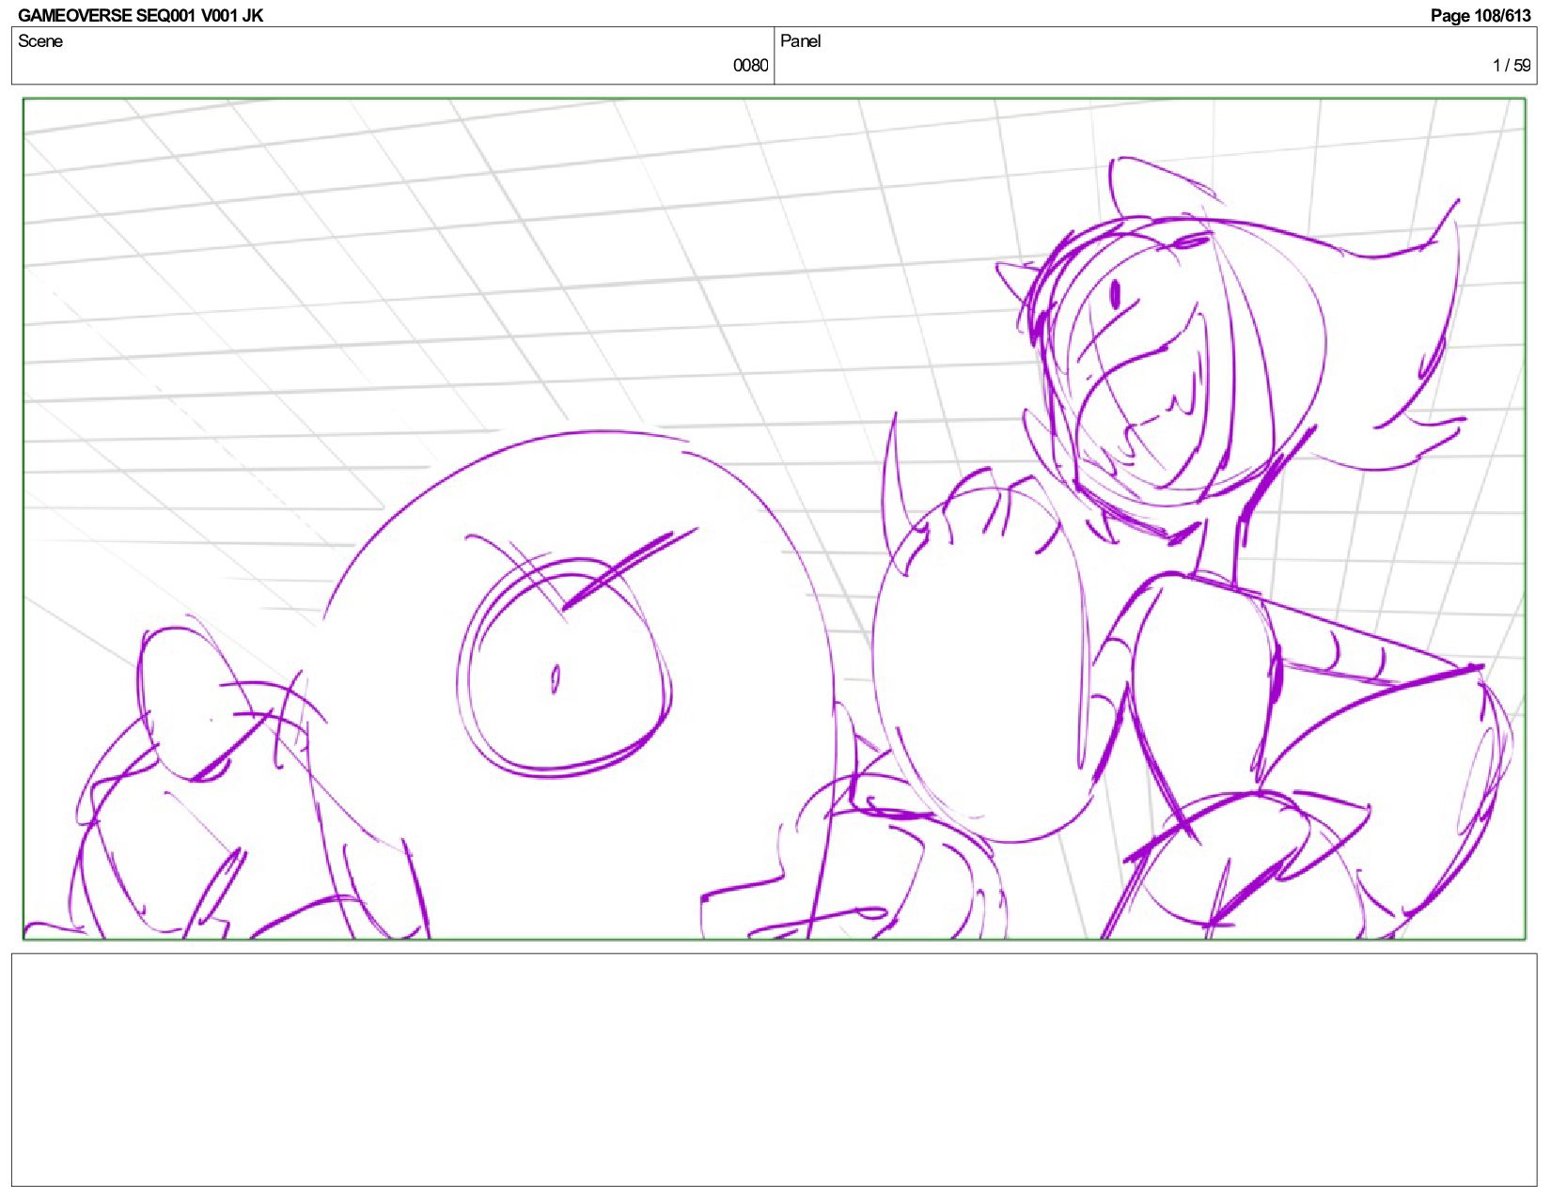1551x1198 pixels.
Task: Click the empty notes box below panel
Action: [x=774, y=1070]
